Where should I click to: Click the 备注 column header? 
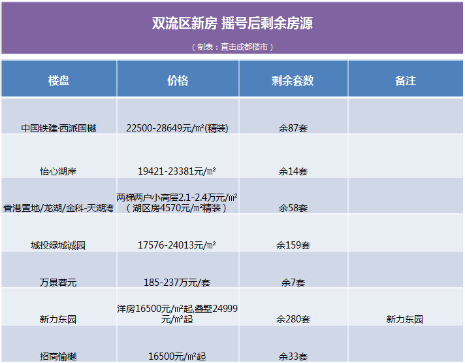click(x=405, y=80)
